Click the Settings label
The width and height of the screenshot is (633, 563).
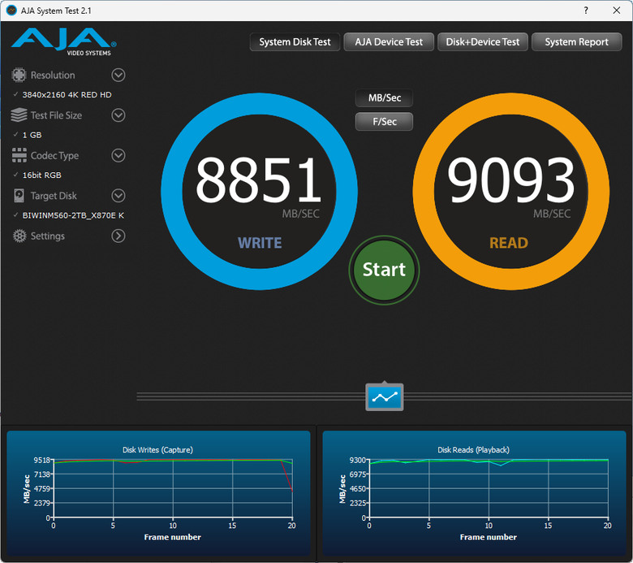(x=48, y=236)
